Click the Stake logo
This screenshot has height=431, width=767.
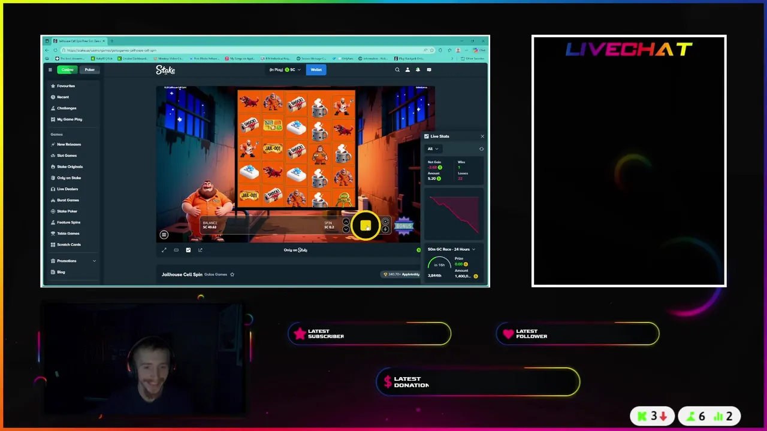click(165, 70)
